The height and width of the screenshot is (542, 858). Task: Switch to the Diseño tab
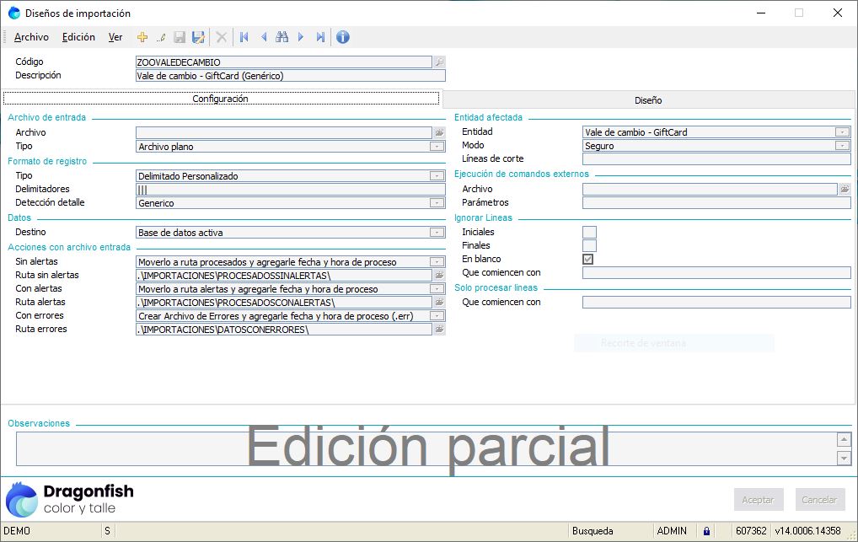[648, 100]
